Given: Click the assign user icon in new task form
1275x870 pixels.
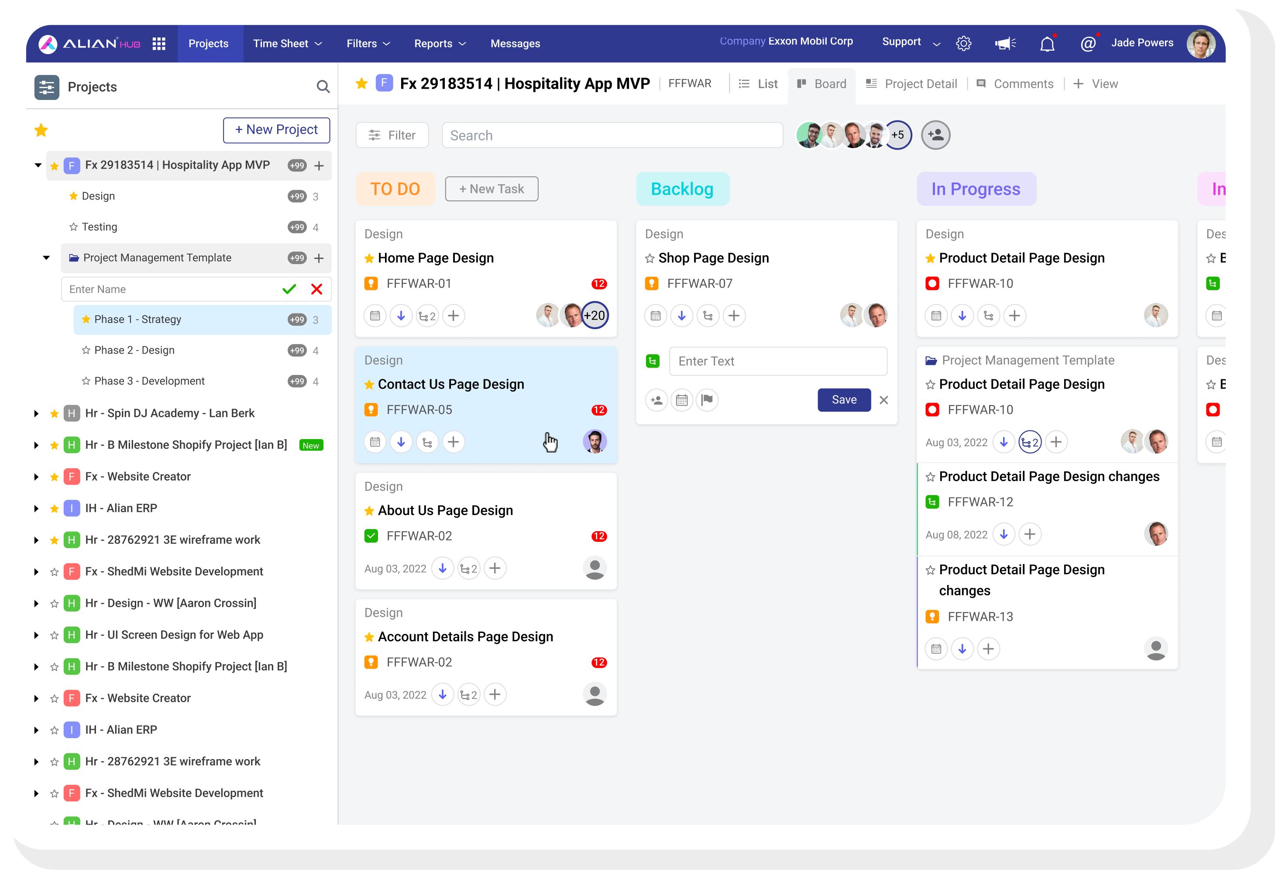Looking at the screenshot, I should pyautogui.click(x=656, y=400).
